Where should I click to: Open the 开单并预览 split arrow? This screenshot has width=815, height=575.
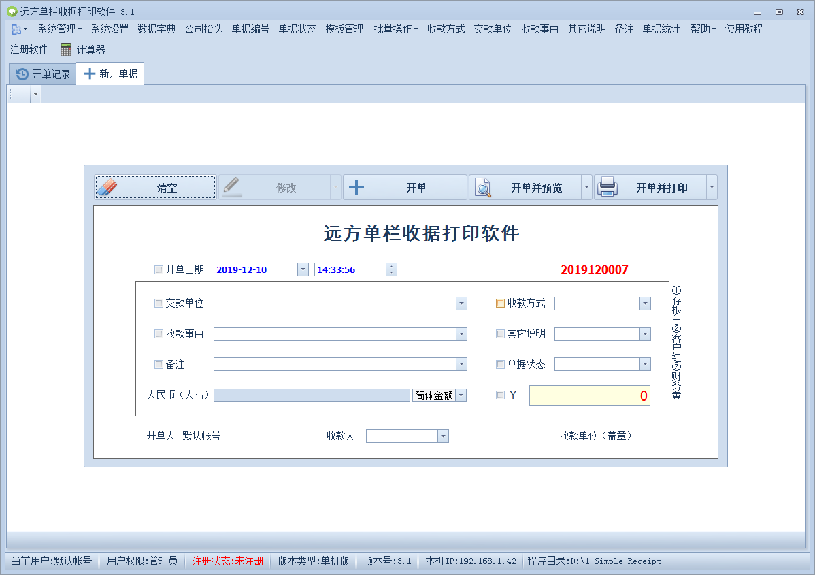point(586,187)
